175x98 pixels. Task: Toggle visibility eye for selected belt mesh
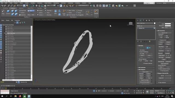point(5,33)
